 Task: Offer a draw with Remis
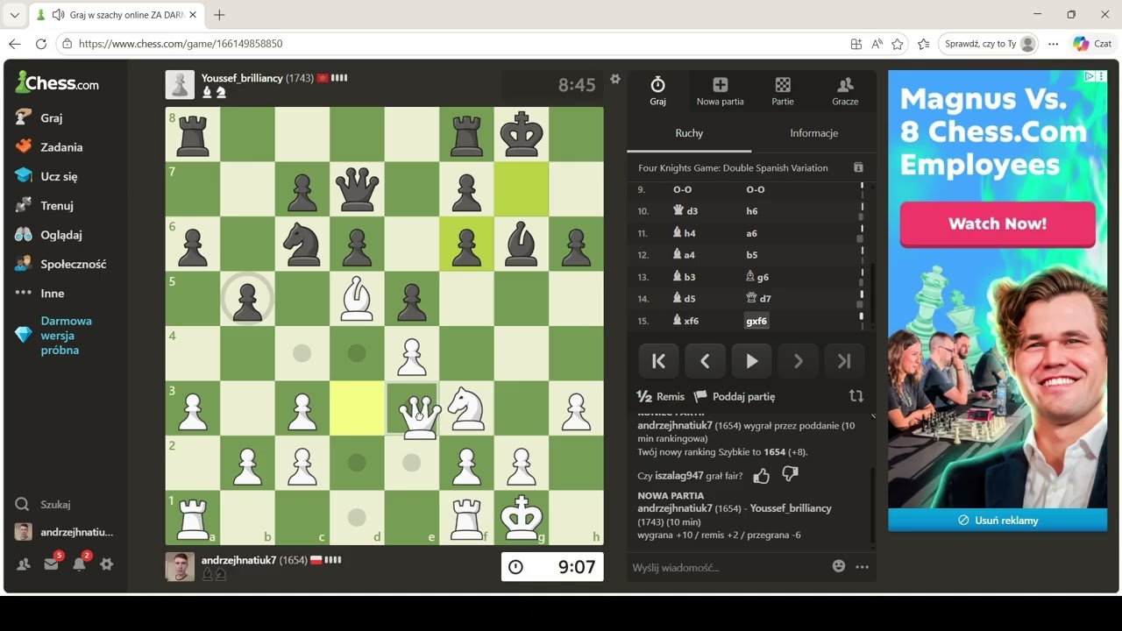point(660,396)
